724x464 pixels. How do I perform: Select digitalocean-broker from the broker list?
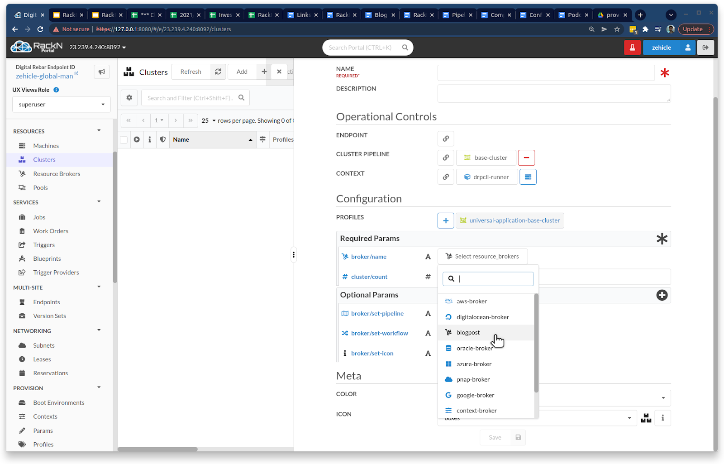pyautogui.click(x=486, y=317)
